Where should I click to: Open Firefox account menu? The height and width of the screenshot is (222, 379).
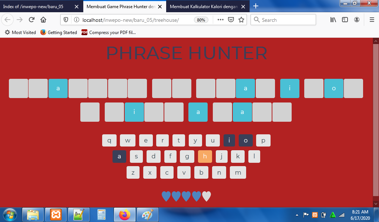tap(357, 20)
